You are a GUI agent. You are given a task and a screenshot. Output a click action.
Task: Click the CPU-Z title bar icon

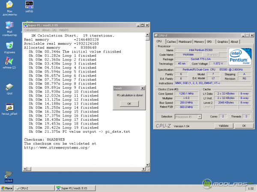[156, 35]
